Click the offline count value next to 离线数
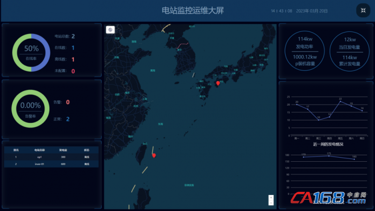Screen dimensions: 375x211 73,59
